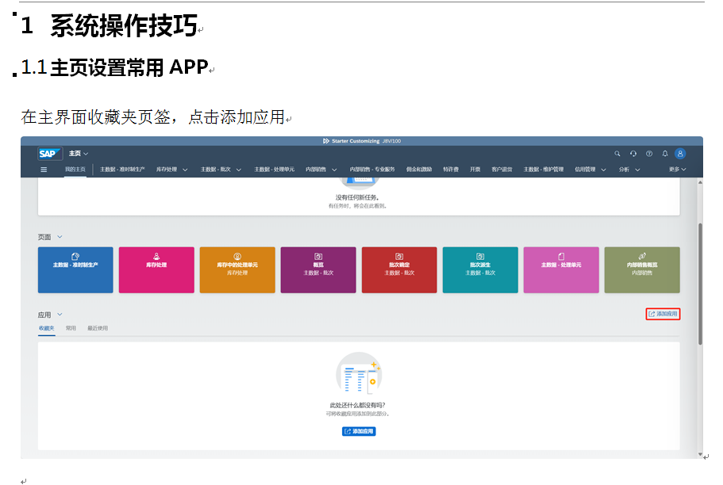The image size is (723, 485).
Task: Switch to the 常用 tab
Action: (x=71, y=328)
